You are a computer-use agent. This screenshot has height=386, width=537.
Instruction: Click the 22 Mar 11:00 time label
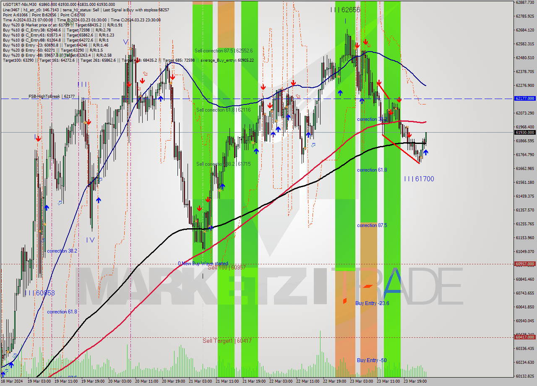(x=308, y=382)
